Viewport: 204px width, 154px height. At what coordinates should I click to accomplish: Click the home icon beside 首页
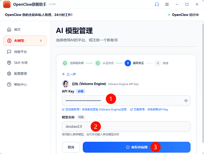(9, 30)
